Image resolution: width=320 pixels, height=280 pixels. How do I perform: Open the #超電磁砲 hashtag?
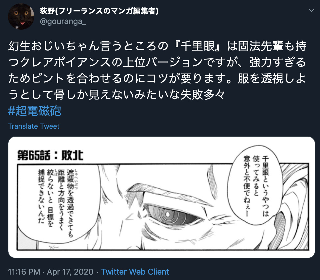click(x=34, y=111)
